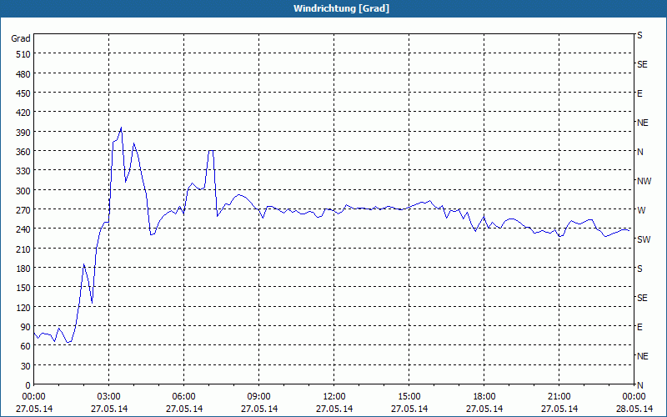
Task: Click the 00:00 label above 28.05.14
Action: [634, 397]
